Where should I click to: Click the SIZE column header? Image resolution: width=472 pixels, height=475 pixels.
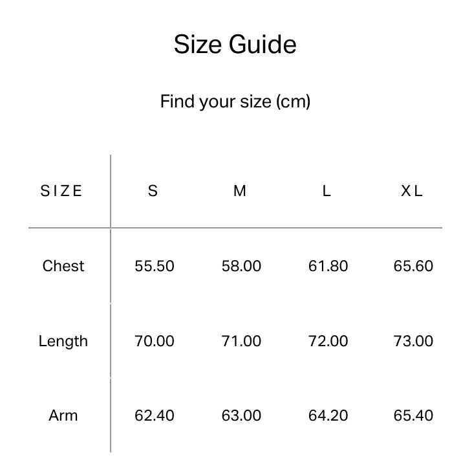point(61,191)
